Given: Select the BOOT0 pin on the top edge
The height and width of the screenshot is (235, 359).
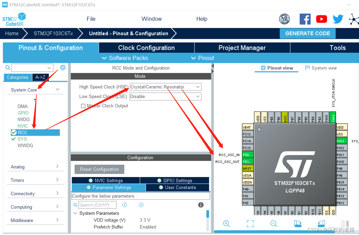Looking at the screenshot, I should click(x=285, y=117).
